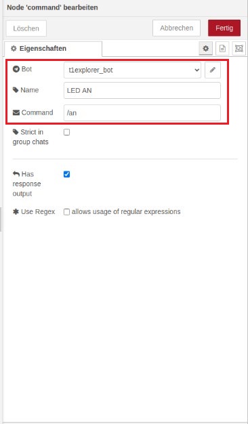The image size is (248, 424).
Task: Click the reply arrow icon beside Has response
Action: pyautogui.click(x=16, y=174)
